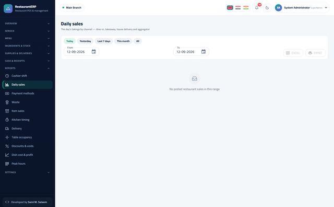Open the System Administrator user dropdown

(302, 8)
